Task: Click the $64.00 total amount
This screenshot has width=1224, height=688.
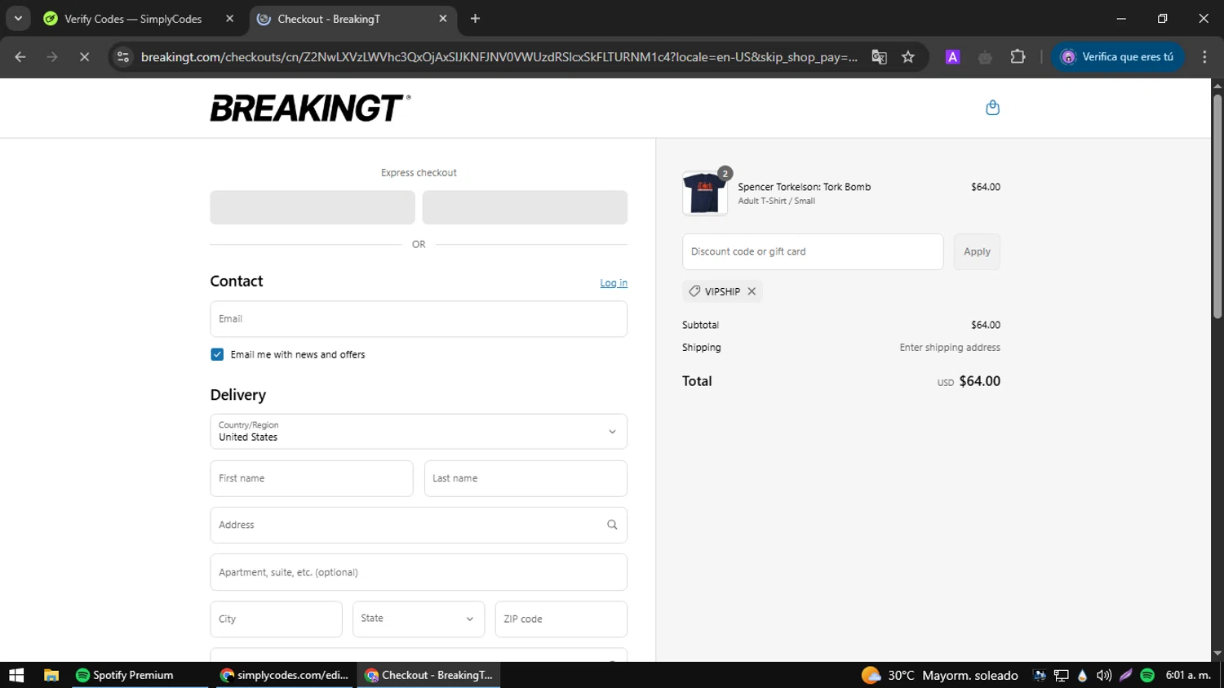Action: 979,381
